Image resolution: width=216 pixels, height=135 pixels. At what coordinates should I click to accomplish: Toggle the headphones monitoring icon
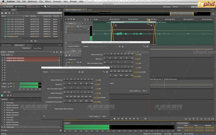tap(90, 19)
